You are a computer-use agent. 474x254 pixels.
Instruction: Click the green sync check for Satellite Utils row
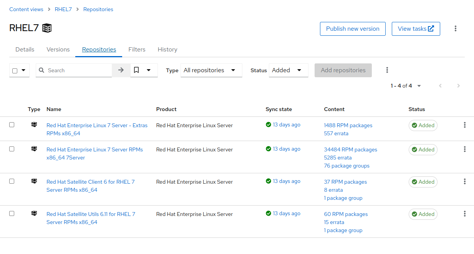(x=268, y=213)
